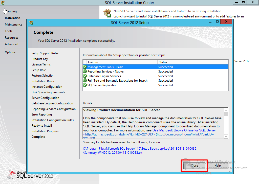Click the green check icon beside Database Engine Services
This screenshot has width=259, height=184.
point(85,76)
